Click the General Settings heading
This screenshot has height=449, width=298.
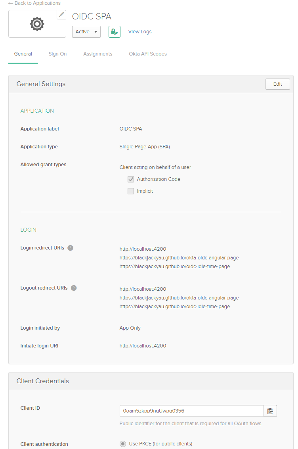coord(41,84)
